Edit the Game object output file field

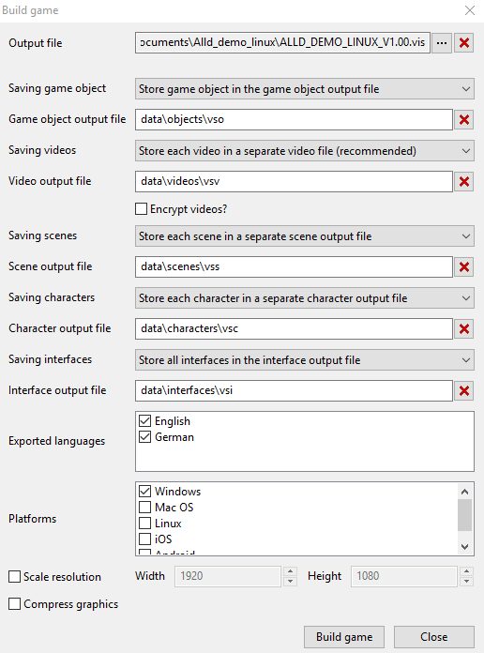294,120
